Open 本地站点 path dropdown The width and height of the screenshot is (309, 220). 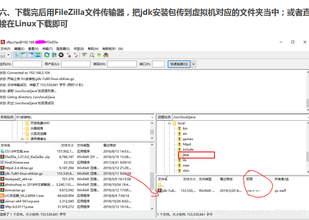click(x=152, y=117)
